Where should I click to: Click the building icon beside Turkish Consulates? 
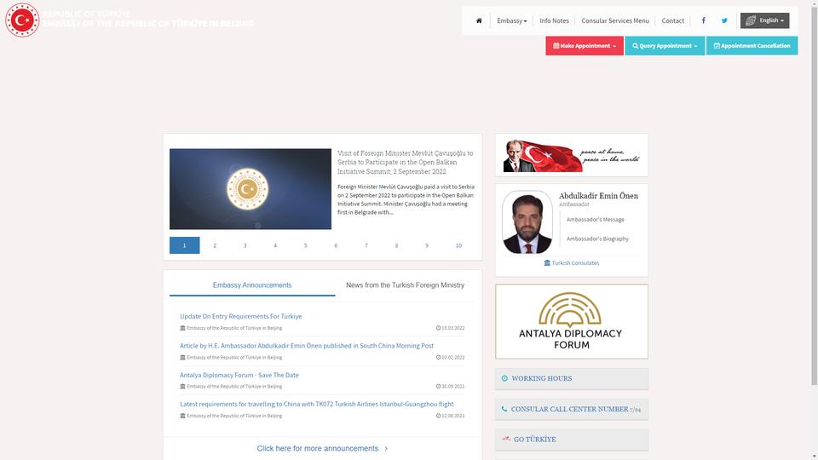pos(547,263)
